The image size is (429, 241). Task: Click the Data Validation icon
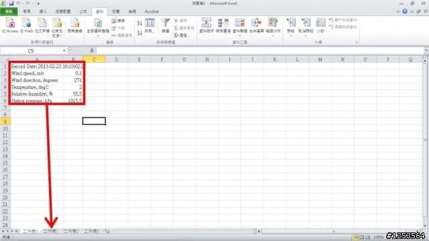coord(240,23)
